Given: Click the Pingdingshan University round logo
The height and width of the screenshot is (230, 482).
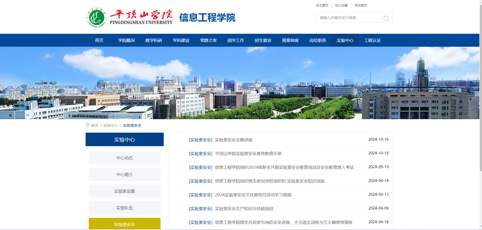Looking at the screenshot, I should 97,18.
